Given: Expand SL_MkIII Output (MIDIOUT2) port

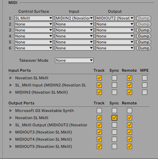Looking at the screenshot, I should [x=11, y=125].
